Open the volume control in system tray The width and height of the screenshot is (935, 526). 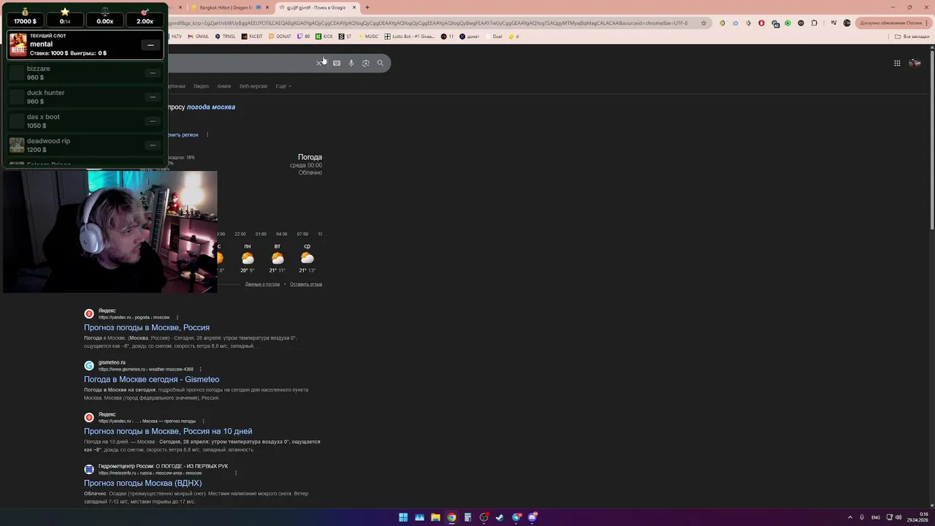pyautogui.click(x=898, y=517)
